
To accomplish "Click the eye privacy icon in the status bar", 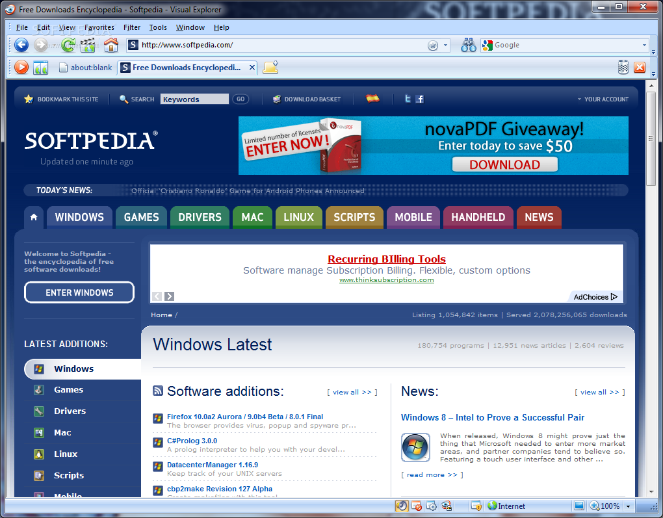I will click(x=447, y=506).
